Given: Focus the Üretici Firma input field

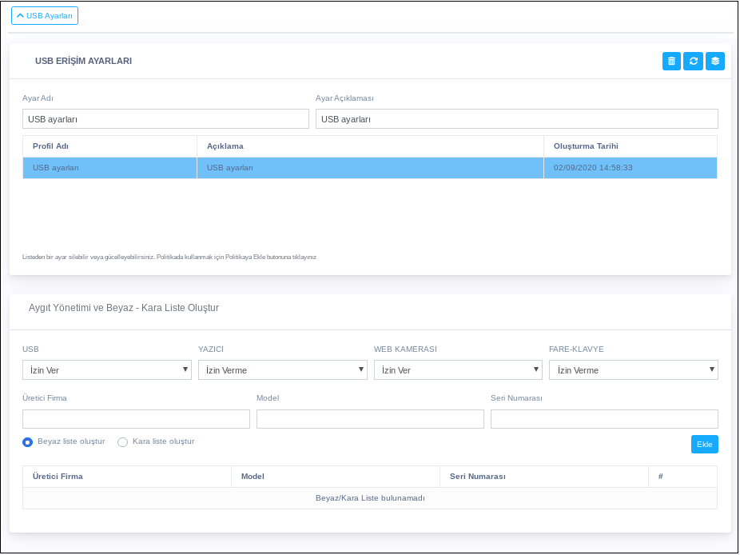Looking at the screenshot, I should tap(136, 419).
